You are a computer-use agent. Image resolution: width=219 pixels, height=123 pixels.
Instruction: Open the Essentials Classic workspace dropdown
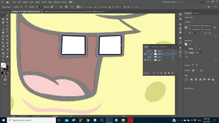(170, 2)
